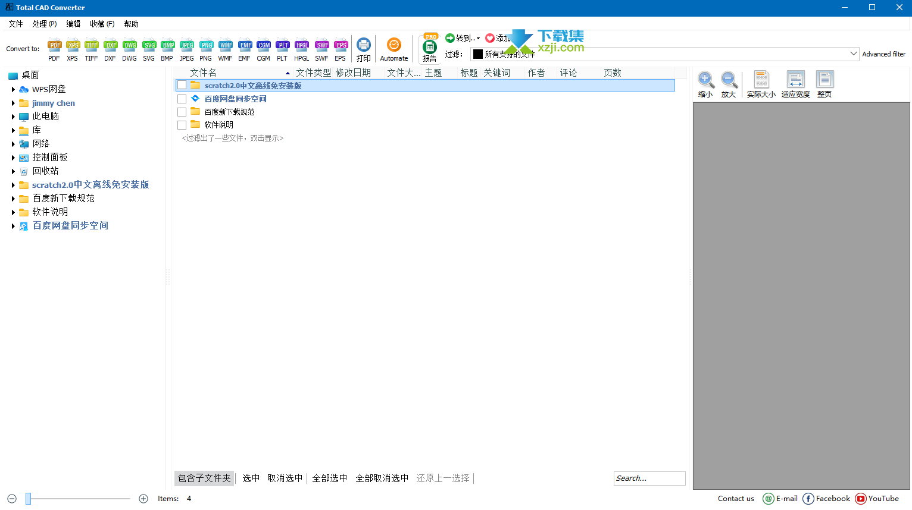
Task: Convert to PDF format icon
Action: (x=55, y=50)
